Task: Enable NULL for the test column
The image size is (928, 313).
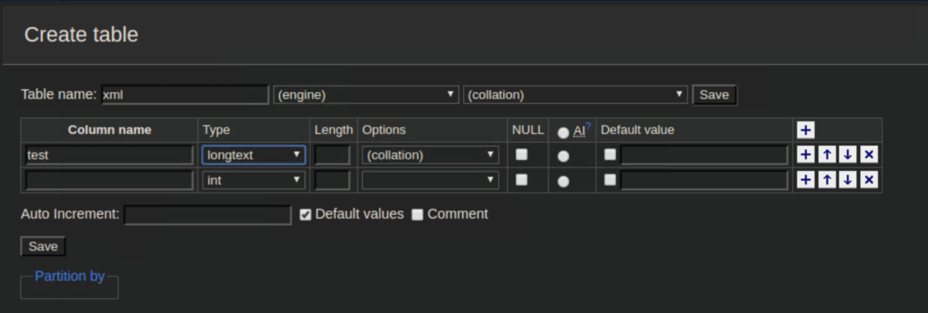Action: (521, 155)
